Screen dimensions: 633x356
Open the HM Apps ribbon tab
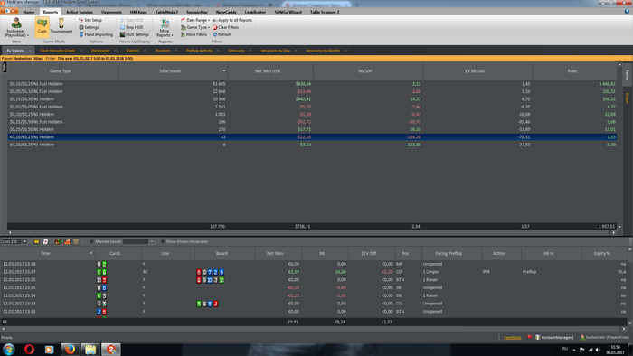(138, 12)
